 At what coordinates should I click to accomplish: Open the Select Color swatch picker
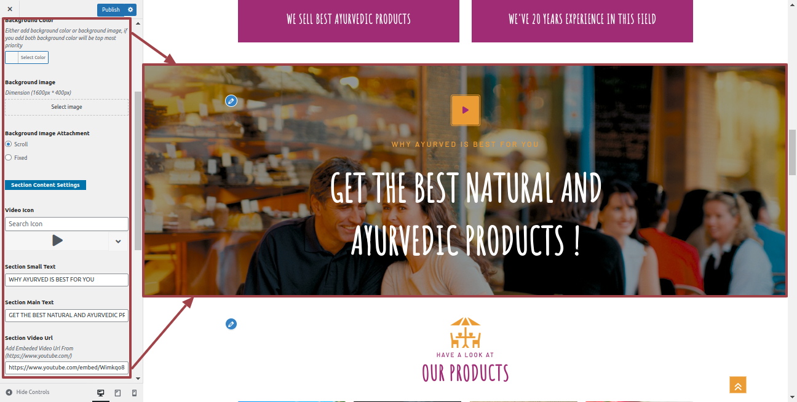pos(26,57)
